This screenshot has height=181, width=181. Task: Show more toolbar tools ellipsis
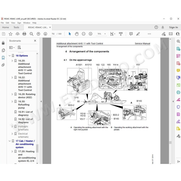coord(149,34)
